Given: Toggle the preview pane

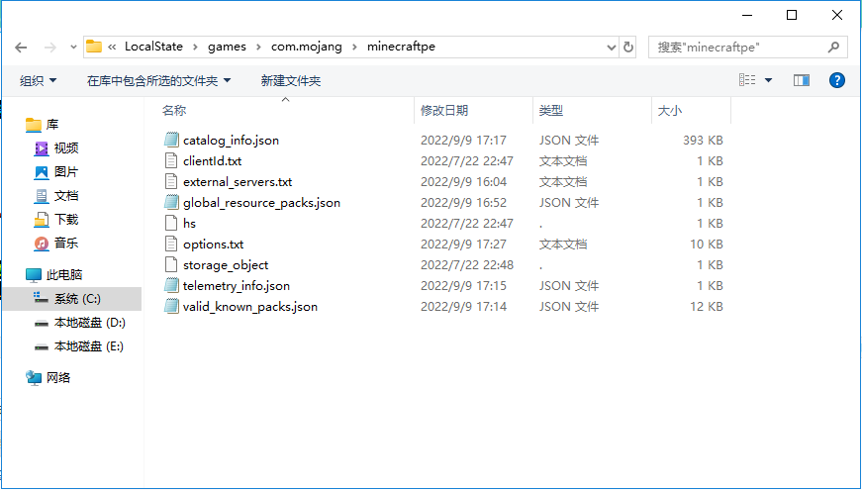Looking at the screenshot, I should point(802,80).
